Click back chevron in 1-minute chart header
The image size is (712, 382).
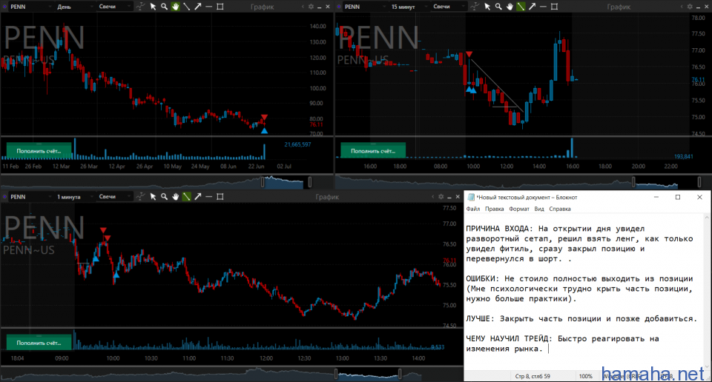432,197
